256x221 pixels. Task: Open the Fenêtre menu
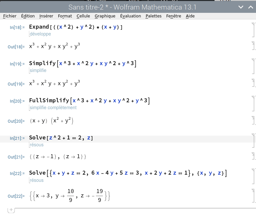point(173,16)
